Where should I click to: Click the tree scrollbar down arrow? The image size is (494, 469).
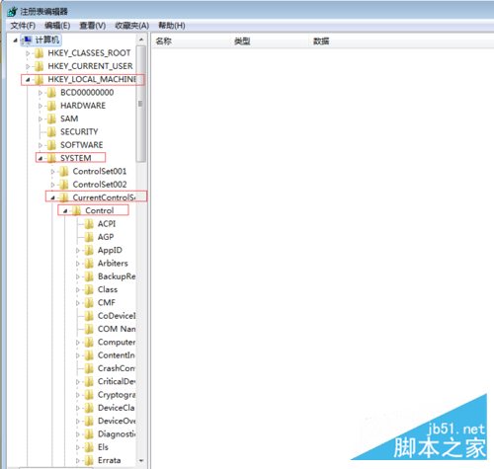tap(141, 460)
